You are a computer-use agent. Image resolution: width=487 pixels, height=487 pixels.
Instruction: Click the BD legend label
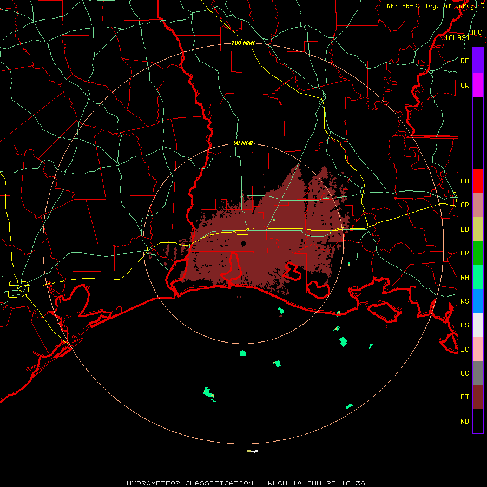[x=464, y=229]
